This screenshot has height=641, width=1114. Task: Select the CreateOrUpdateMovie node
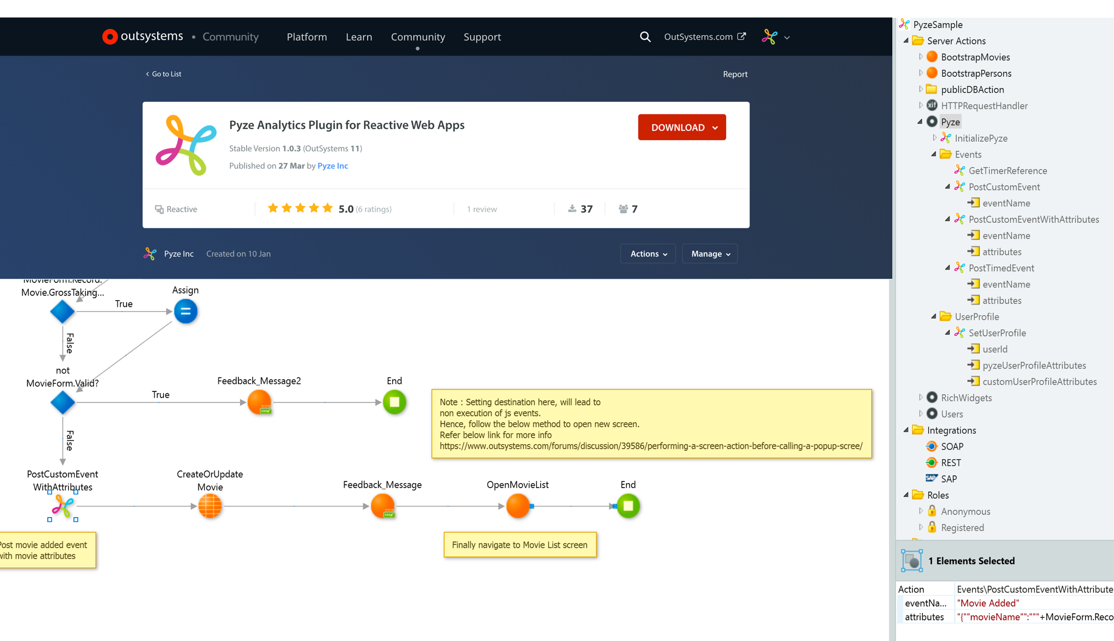[210, 506]
